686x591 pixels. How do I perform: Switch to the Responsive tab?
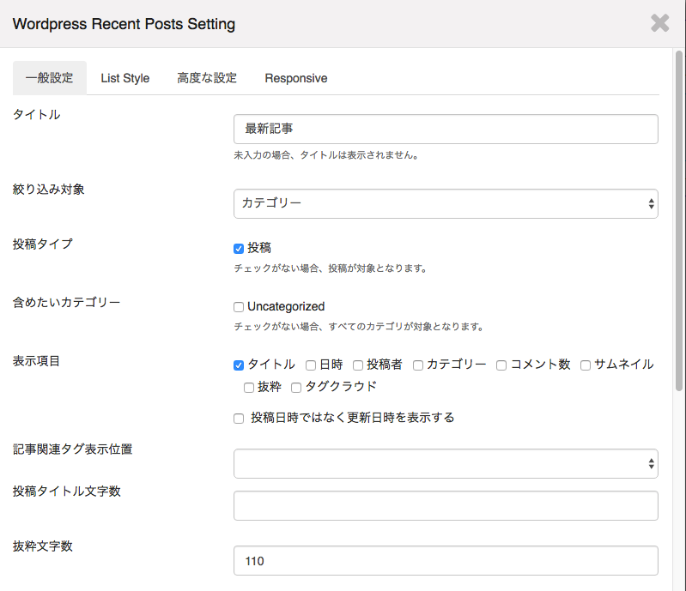[x=295, y=78]
